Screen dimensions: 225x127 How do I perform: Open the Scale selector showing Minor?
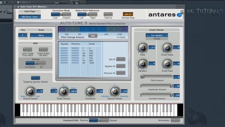[x=41, y=35]
